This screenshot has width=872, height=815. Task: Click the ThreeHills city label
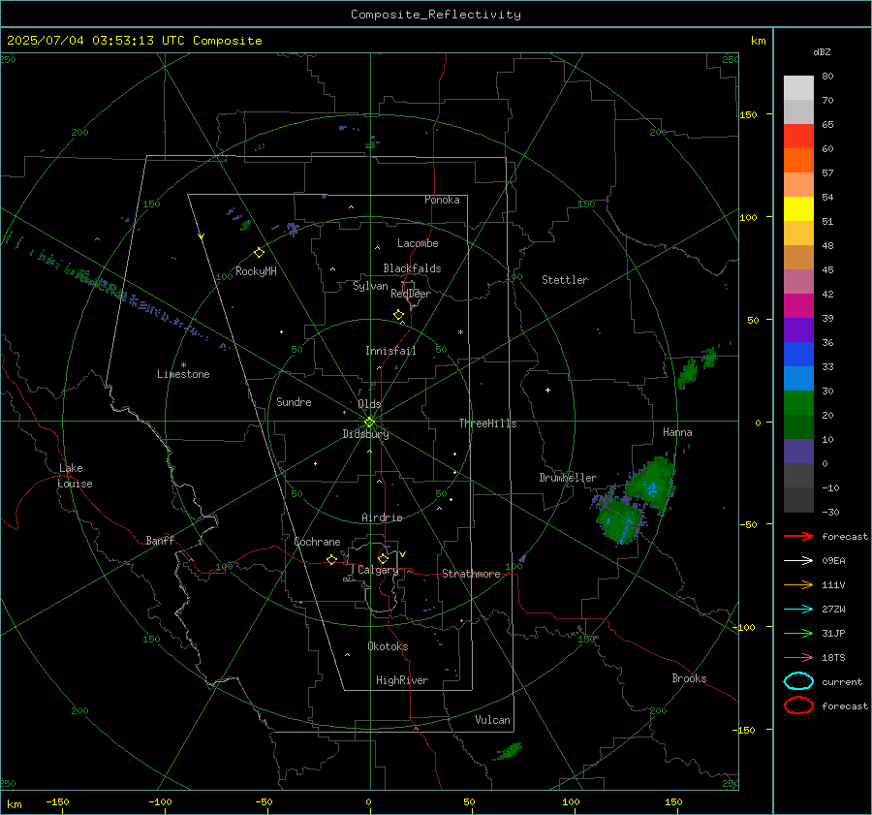(x=487, y=423)
